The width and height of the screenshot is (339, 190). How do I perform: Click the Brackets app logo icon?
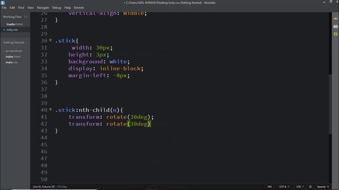[3, 3]
